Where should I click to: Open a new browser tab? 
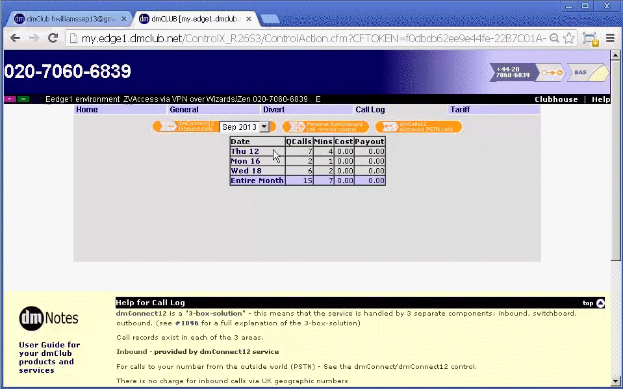(x=270, y=19)
